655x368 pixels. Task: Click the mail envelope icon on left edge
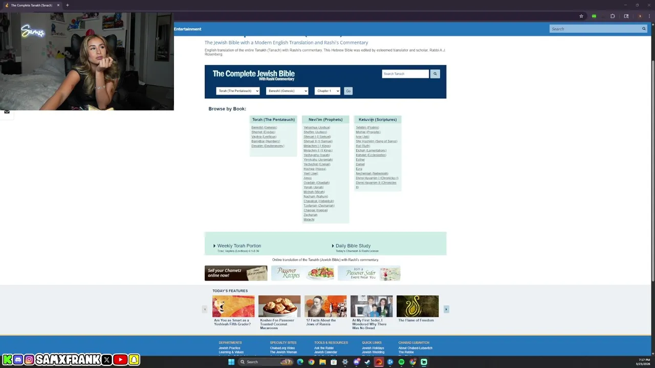pos(7,111)
